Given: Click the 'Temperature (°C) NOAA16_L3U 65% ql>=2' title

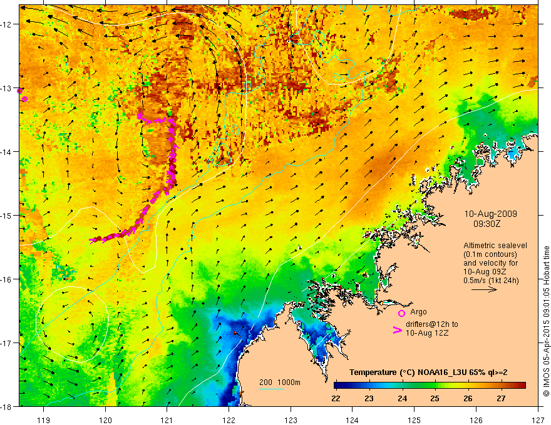Looking at the screenshot, I should [428, 372].
